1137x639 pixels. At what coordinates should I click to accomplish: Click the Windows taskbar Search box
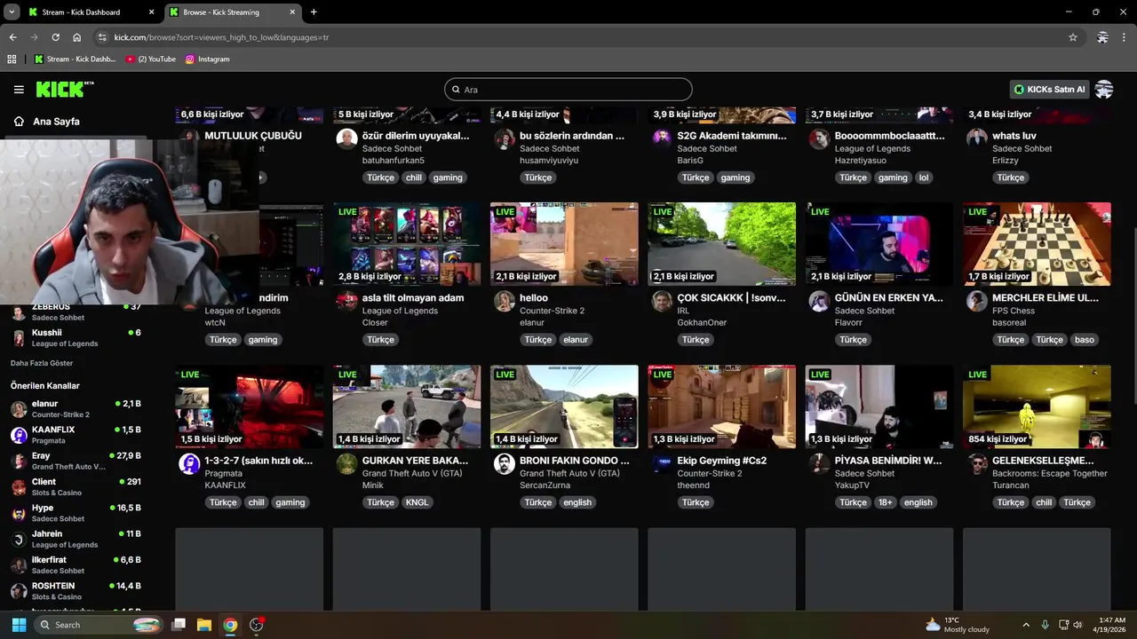coord(99,625)
